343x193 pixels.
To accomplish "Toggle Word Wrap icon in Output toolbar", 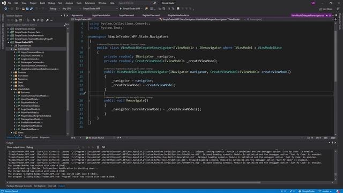I will coord(103,147).
